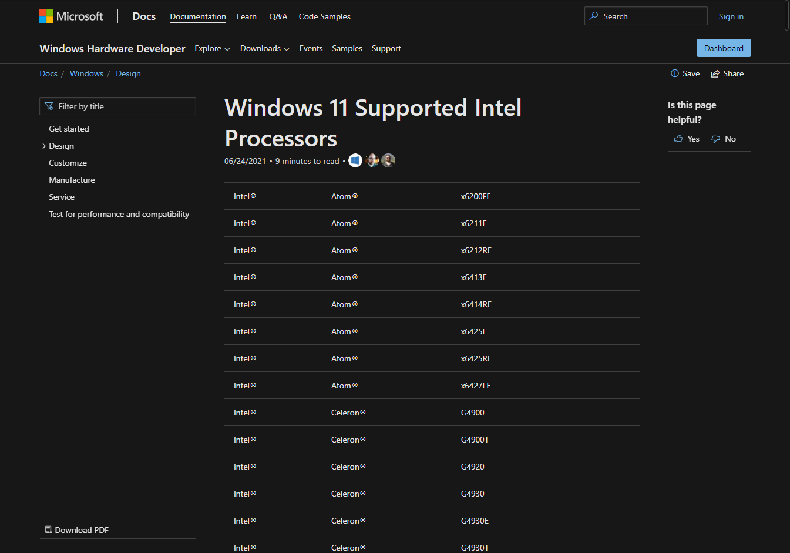Click the x6200FE model cell

476,196
